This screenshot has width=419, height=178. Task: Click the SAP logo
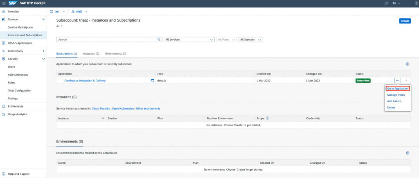13,3
